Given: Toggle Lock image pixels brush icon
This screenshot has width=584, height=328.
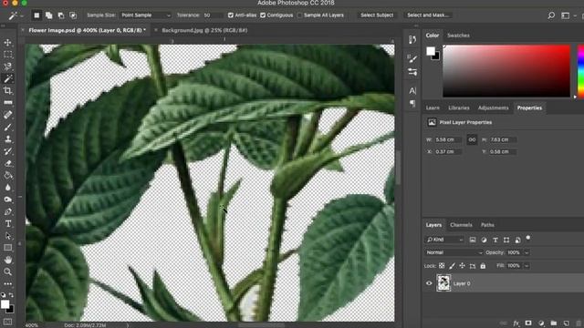Looking at the screenshot, I should [x=452, y=265].
